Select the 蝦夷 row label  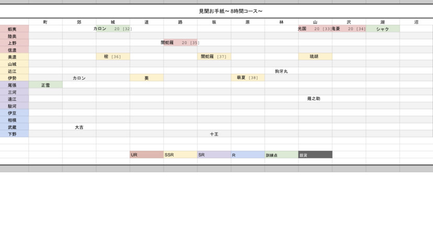click(x=14, y=29)
